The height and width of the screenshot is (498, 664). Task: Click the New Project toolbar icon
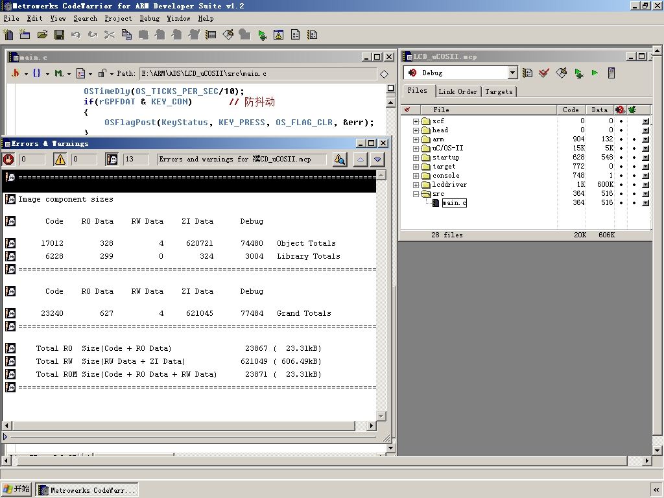[x=25, y=35]
